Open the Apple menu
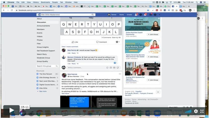This screenshot has height=118, width=209. [4, 2]
